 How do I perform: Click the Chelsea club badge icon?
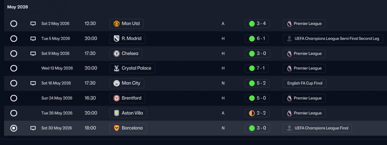pyautogui.click(x=116, y=53)
